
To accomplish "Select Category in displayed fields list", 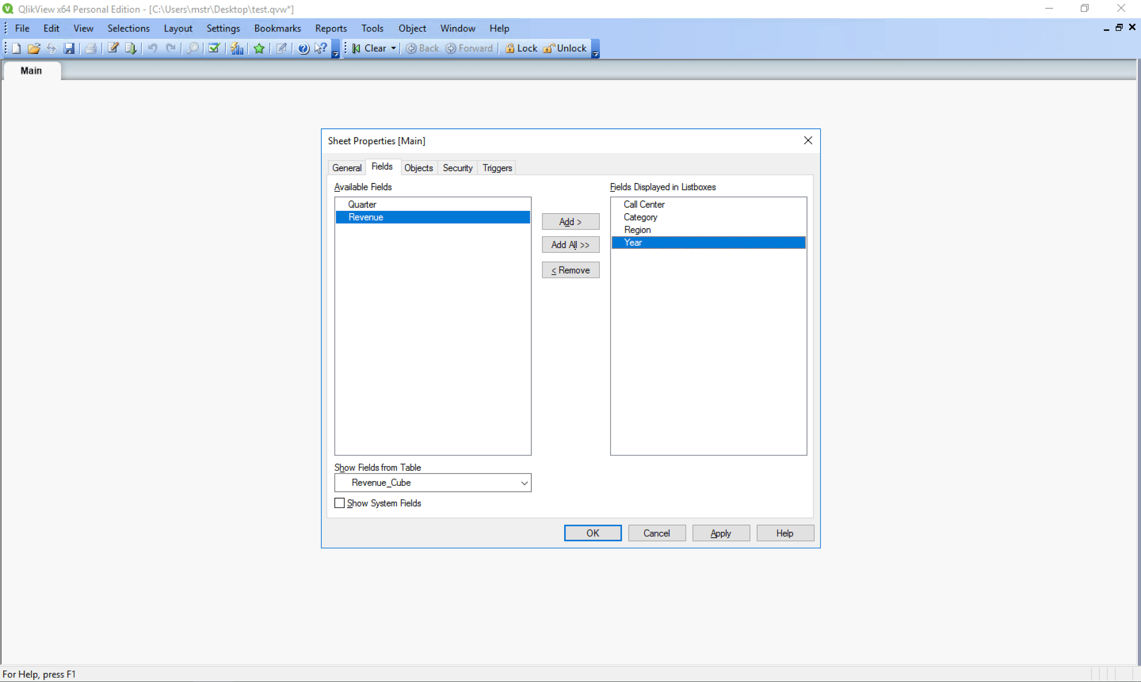I will point(640,217).
